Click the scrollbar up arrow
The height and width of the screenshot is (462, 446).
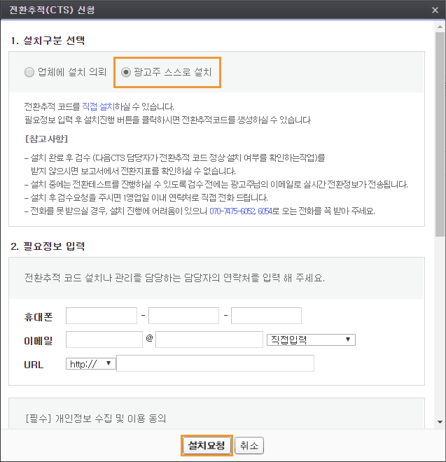440,27
